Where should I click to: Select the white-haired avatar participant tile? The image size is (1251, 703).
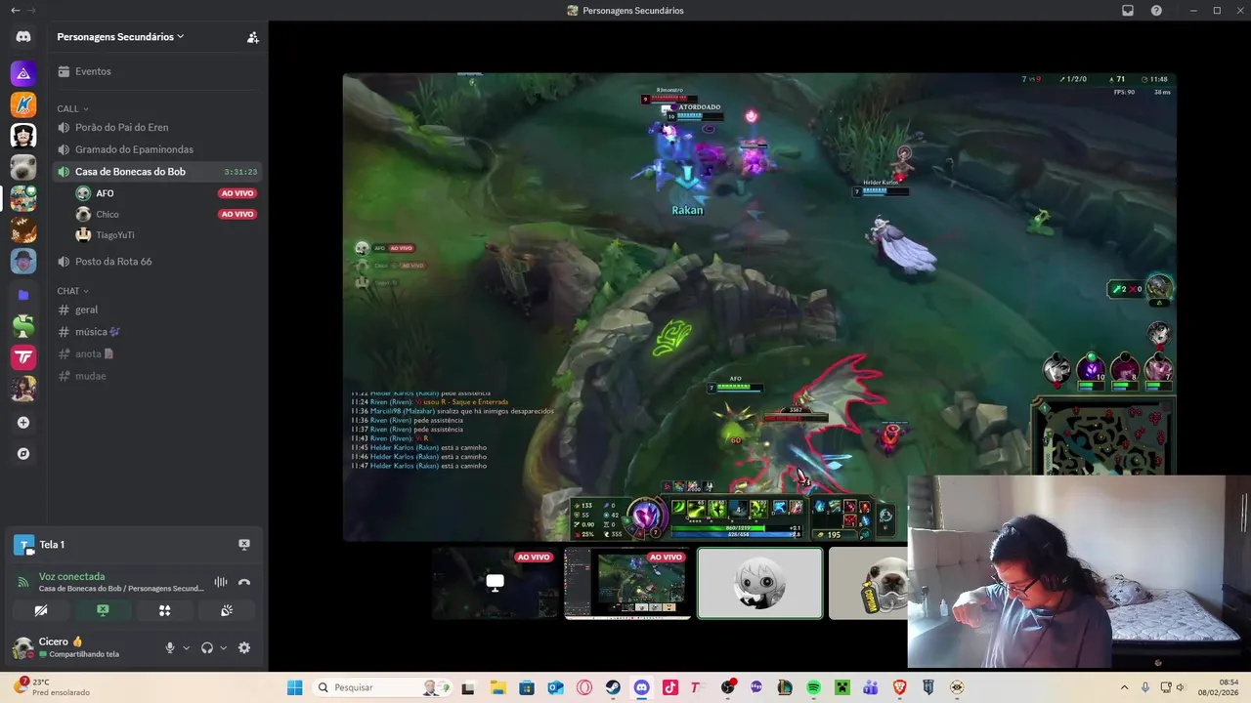(x=759, y=583)
